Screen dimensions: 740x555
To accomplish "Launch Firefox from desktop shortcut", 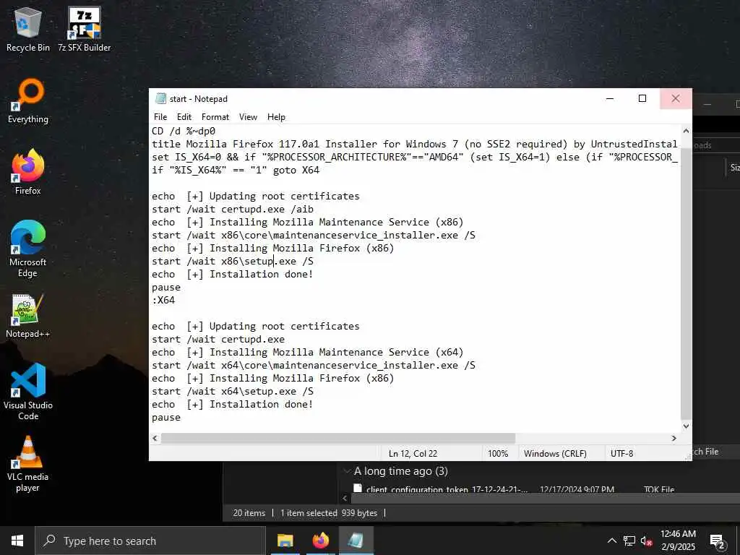I will pos(28,172).
